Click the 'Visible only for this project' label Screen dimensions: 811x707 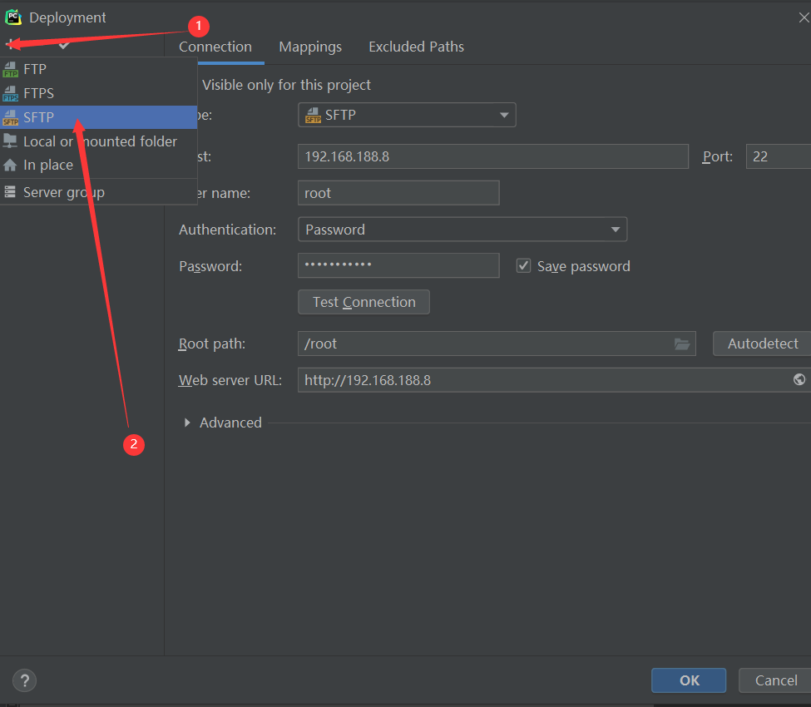coord(286,85)
